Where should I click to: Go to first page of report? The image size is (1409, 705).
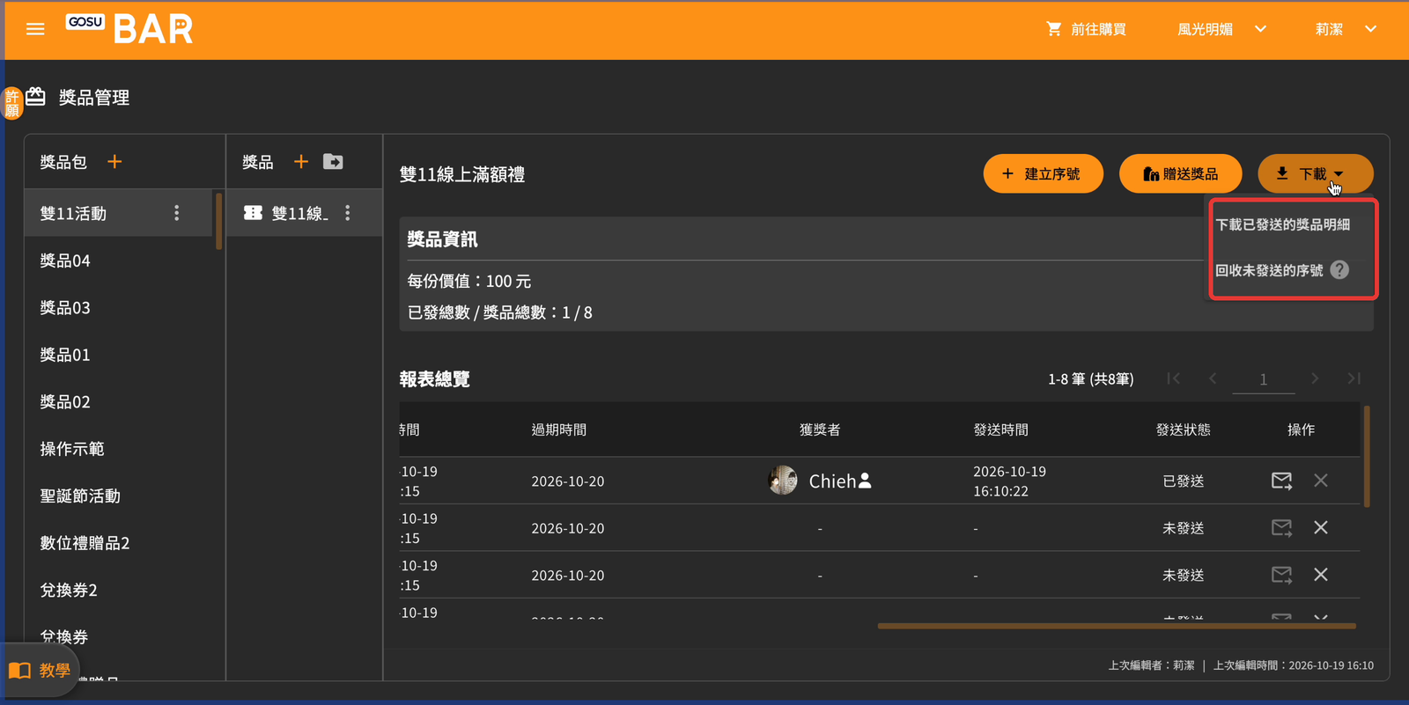point(1173,378)
